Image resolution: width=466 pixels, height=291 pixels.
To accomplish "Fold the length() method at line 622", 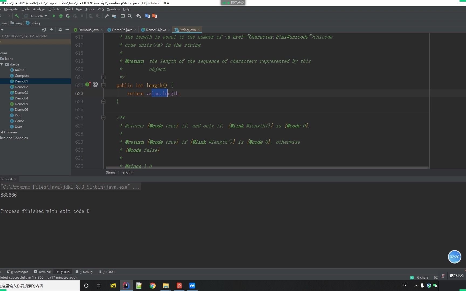I will tap(103, 85).
